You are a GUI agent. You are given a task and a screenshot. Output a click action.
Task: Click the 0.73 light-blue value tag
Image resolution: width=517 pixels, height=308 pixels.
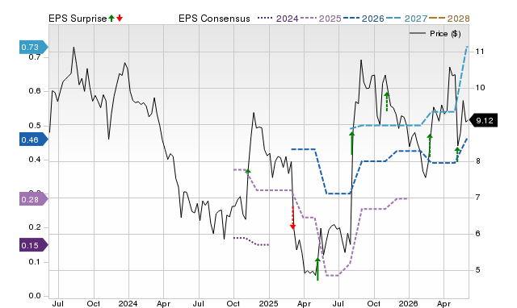[x=34, y=47]
